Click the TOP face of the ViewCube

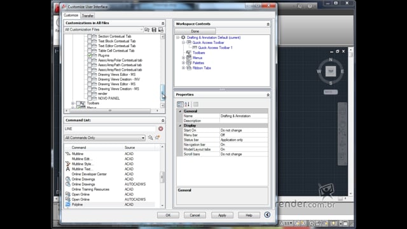tap(331, 71)
